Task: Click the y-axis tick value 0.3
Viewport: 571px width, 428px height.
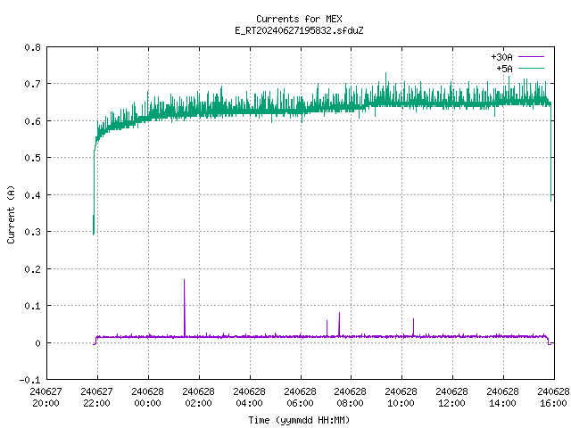Action: click(x=32, y=232)
